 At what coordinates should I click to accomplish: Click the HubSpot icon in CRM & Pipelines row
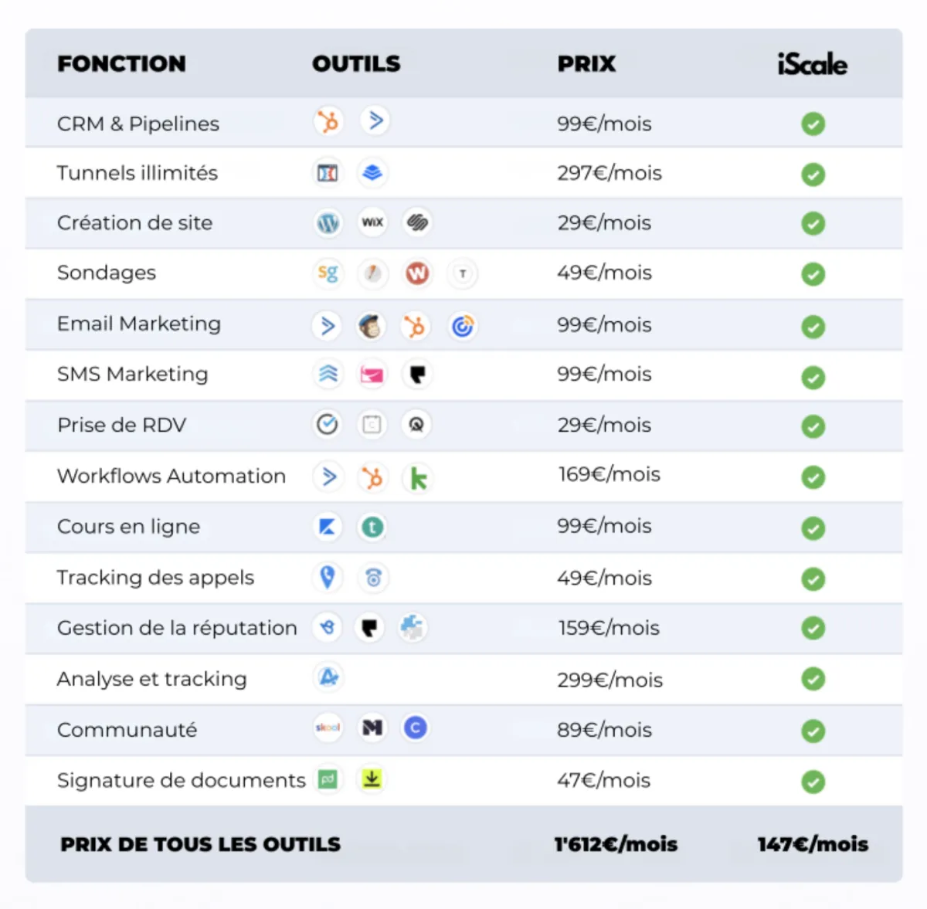[328, 122]
